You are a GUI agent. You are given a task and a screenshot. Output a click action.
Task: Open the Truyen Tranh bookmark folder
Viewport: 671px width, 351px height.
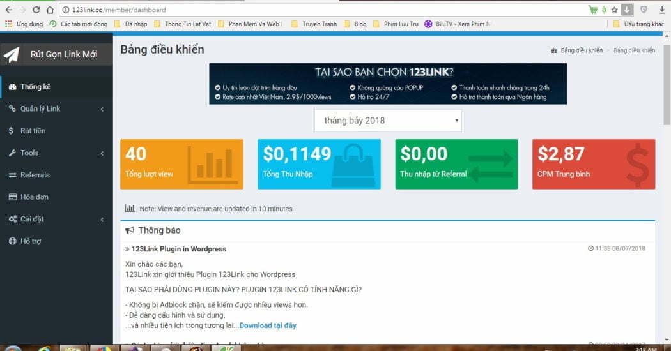point(314,24)
